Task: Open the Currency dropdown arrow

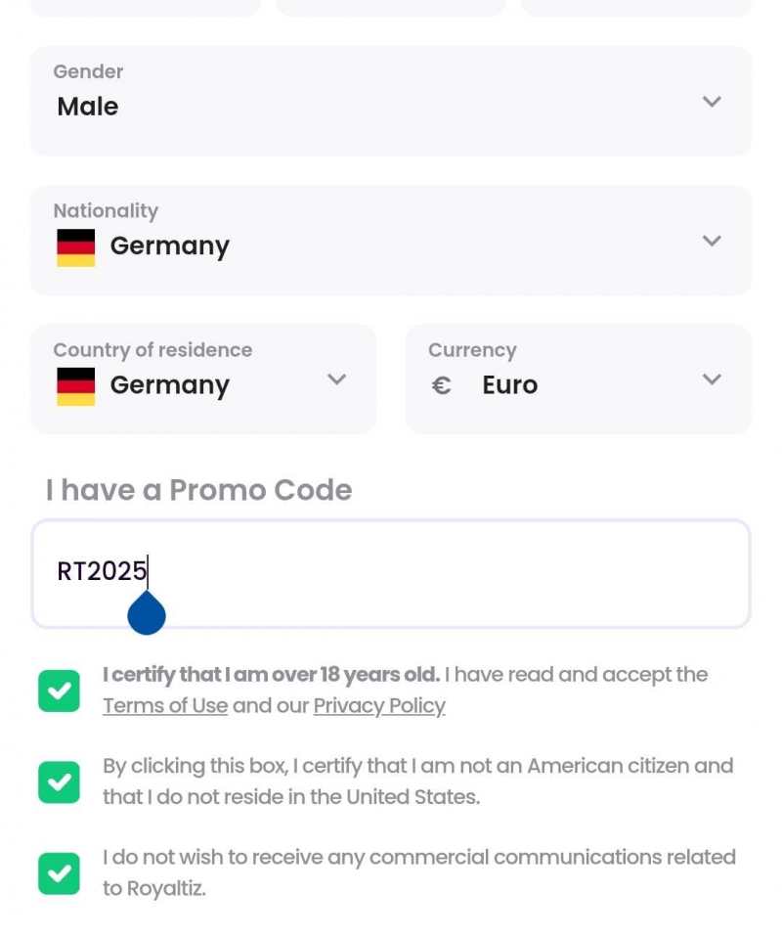Action: pos(712,379)
